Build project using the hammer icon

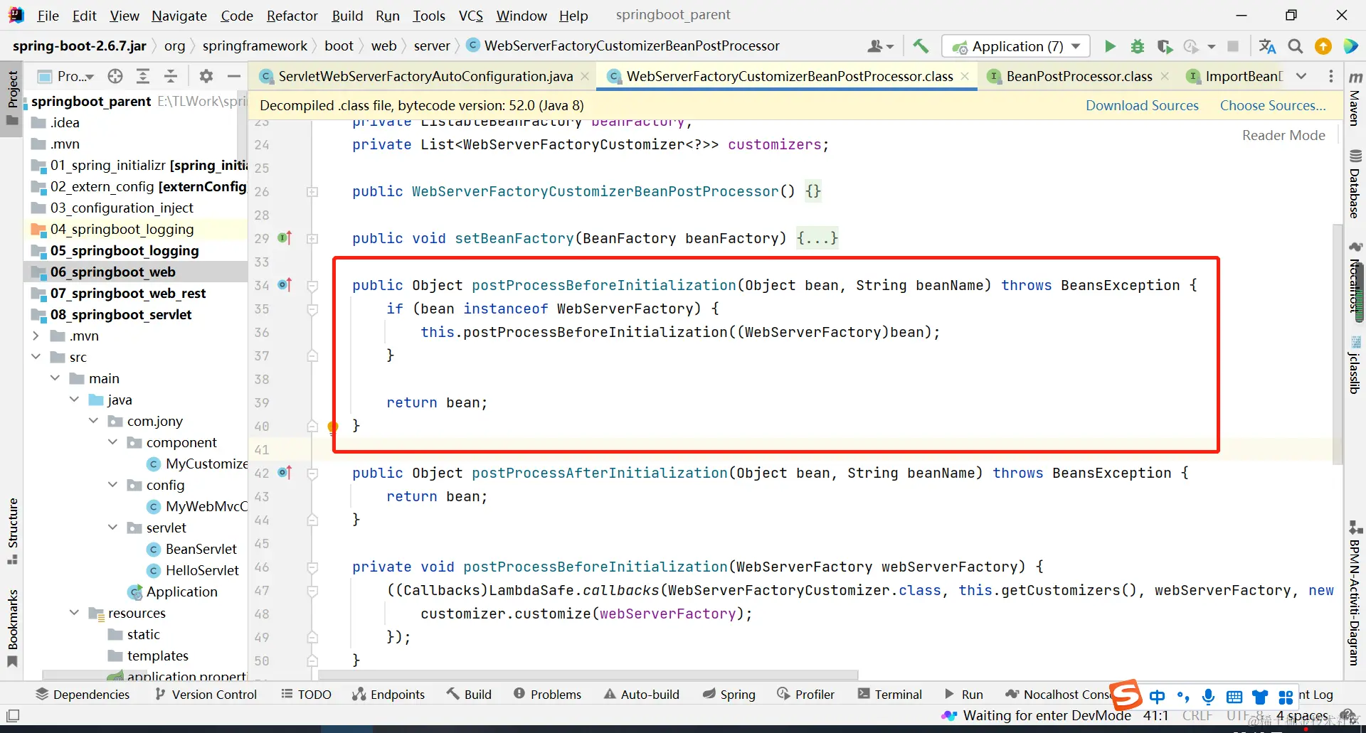point(921,46)
